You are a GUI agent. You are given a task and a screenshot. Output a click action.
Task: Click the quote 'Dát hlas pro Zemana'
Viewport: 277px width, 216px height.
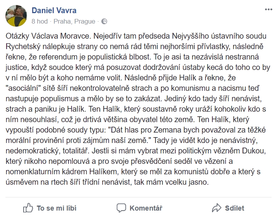(145, 130)
